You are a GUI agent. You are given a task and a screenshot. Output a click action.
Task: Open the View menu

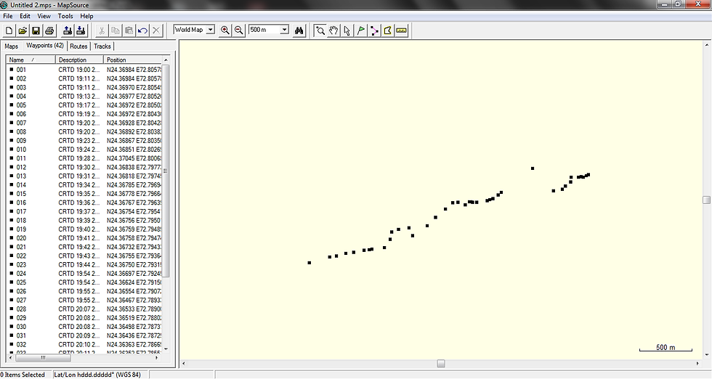click(x=44, y=16)
